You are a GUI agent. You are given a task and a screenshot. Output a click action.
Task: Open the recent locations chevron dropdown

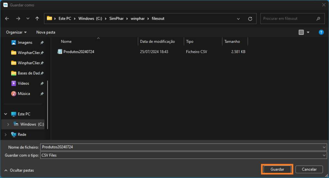coord(28,19)
